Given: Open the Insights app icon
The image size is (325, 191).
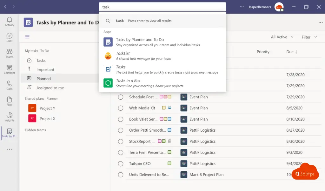Looking at the screenshot, I should [x=9, y=117].
